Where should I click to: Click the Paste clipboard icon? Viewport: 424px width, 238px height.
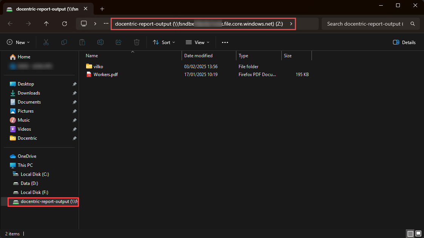point(82,42)
